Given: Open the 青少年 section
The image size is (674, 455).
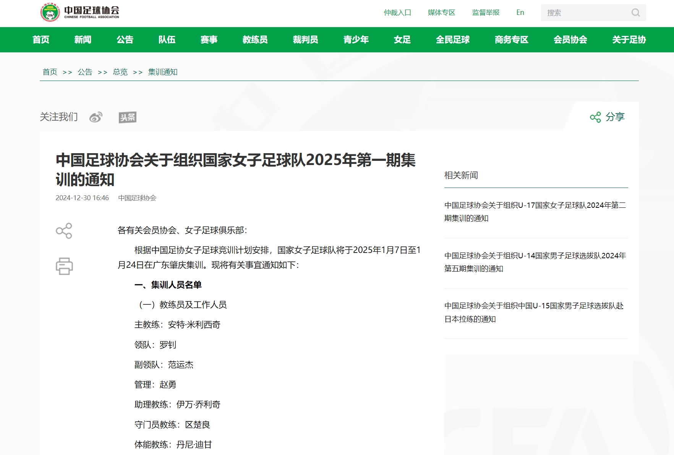Looking at the screenshot, I should [356, 39].
